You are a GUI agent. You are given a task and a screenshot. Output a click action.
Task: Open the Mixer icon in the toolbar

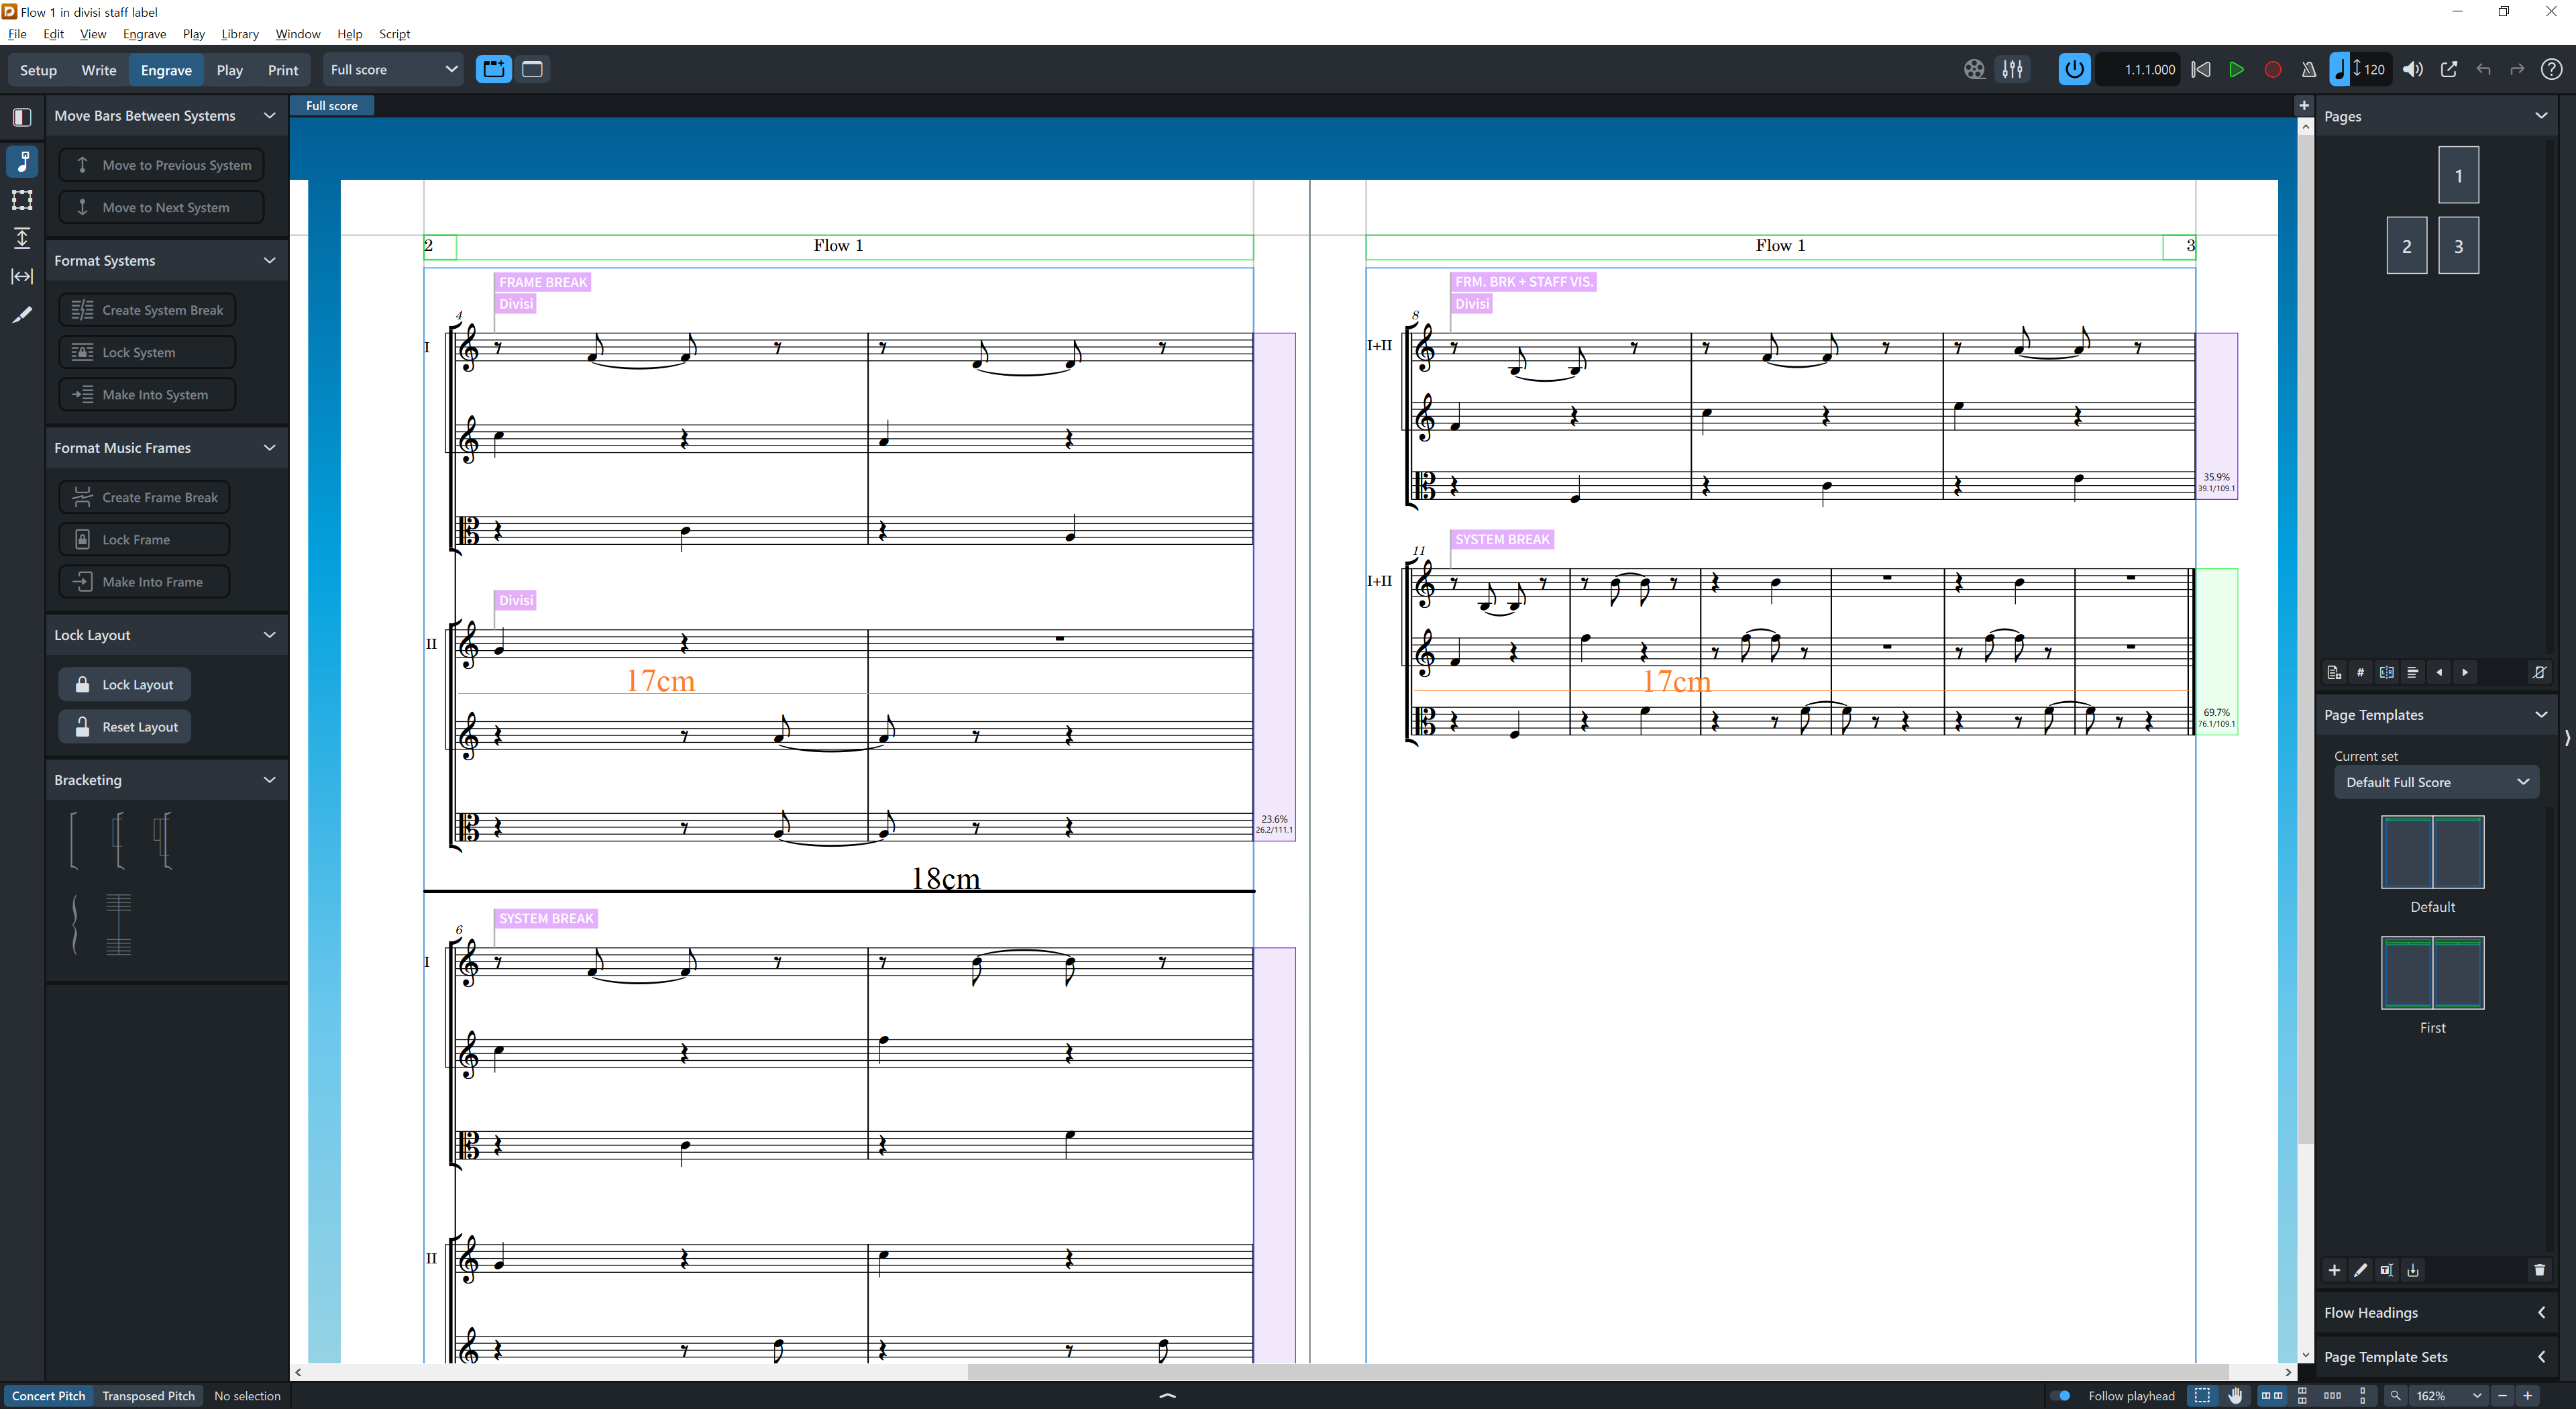[2012, 69]
